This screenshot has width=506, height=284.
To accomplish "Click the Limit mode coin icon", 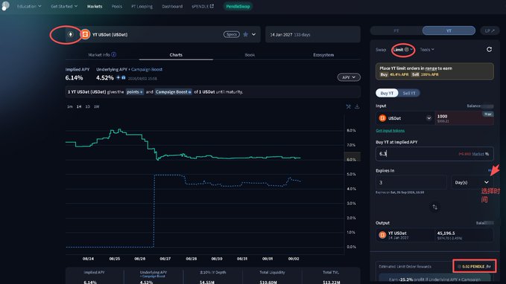I will [407, 49].
